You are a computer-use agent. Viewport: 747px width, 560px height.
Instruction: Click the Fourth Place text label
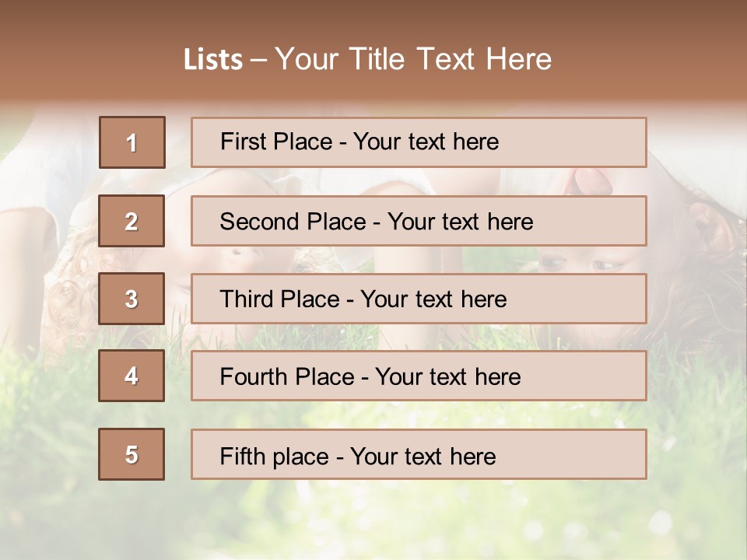point(370,376)
